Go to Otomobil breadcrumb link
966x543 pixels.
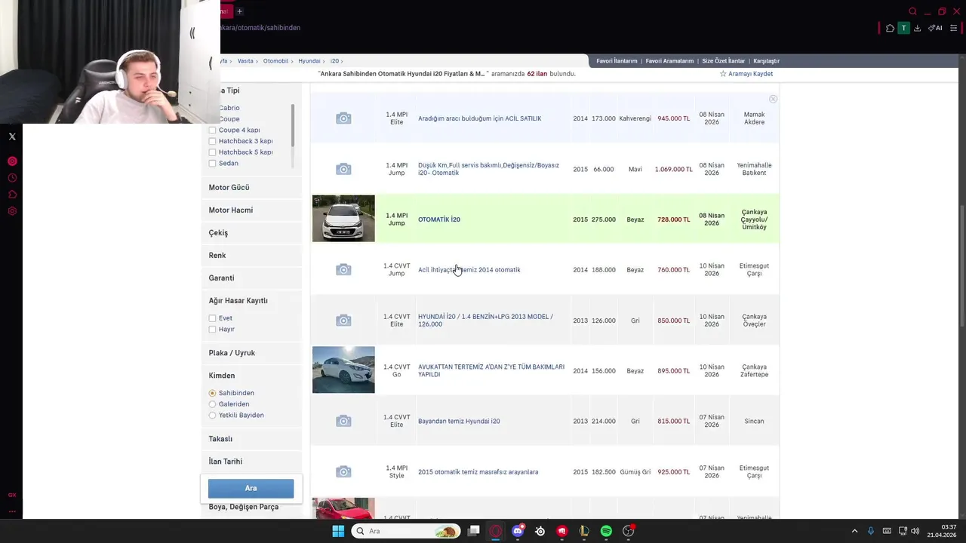(275, 61)
